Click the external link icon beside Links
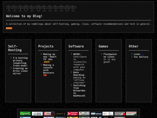157x118 pixels. click(142, 54)
